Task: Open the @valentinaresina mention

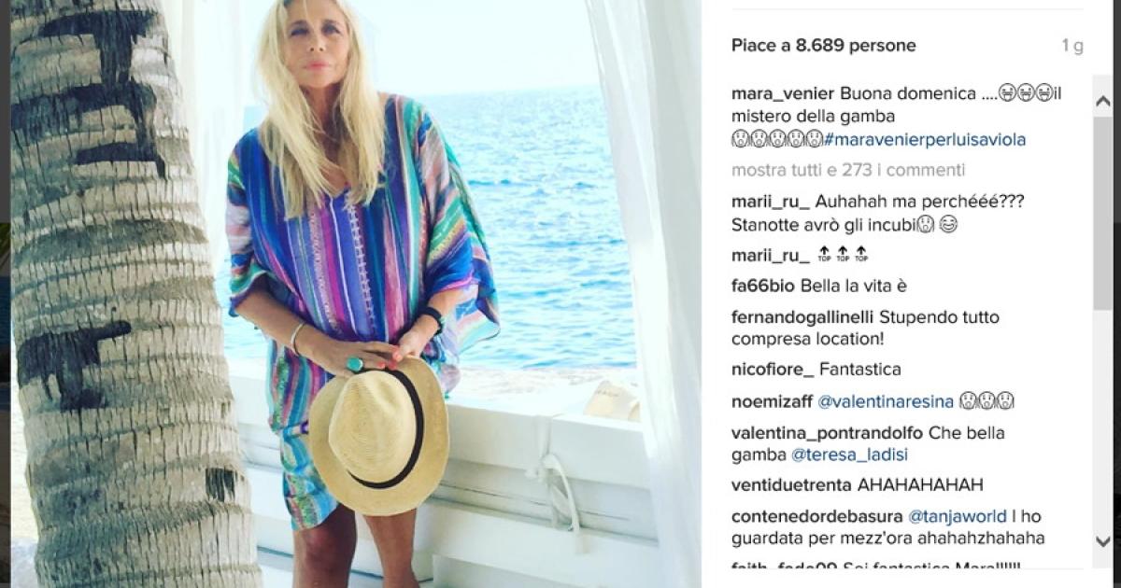Action: [x=885, y=401]
